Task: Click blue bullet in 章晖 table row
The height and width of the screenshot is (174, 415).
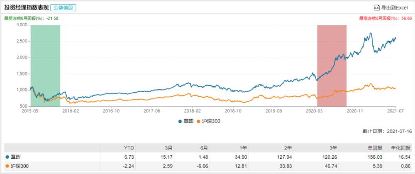Action: pos(7,157)
